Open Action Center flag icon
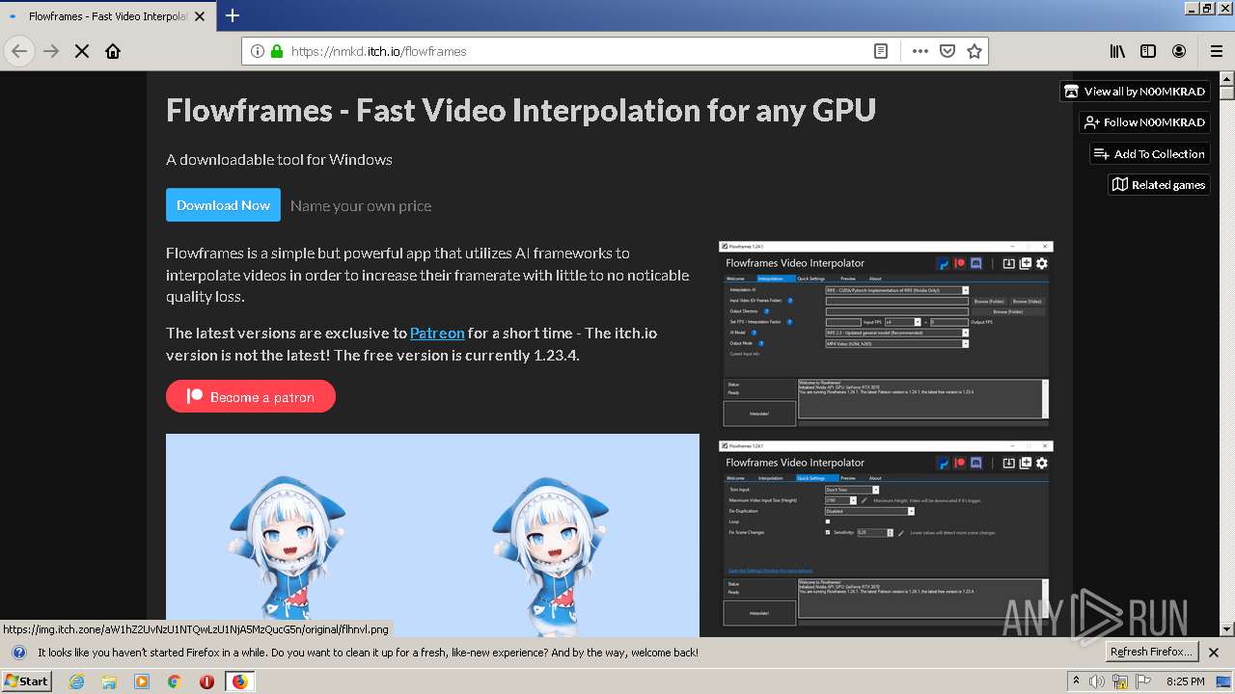 (1142, 681)
